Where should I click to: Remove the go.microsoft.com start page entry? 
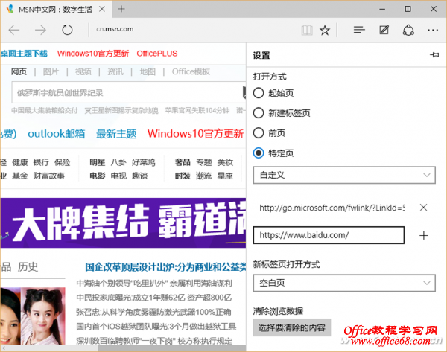click(424, 208)
